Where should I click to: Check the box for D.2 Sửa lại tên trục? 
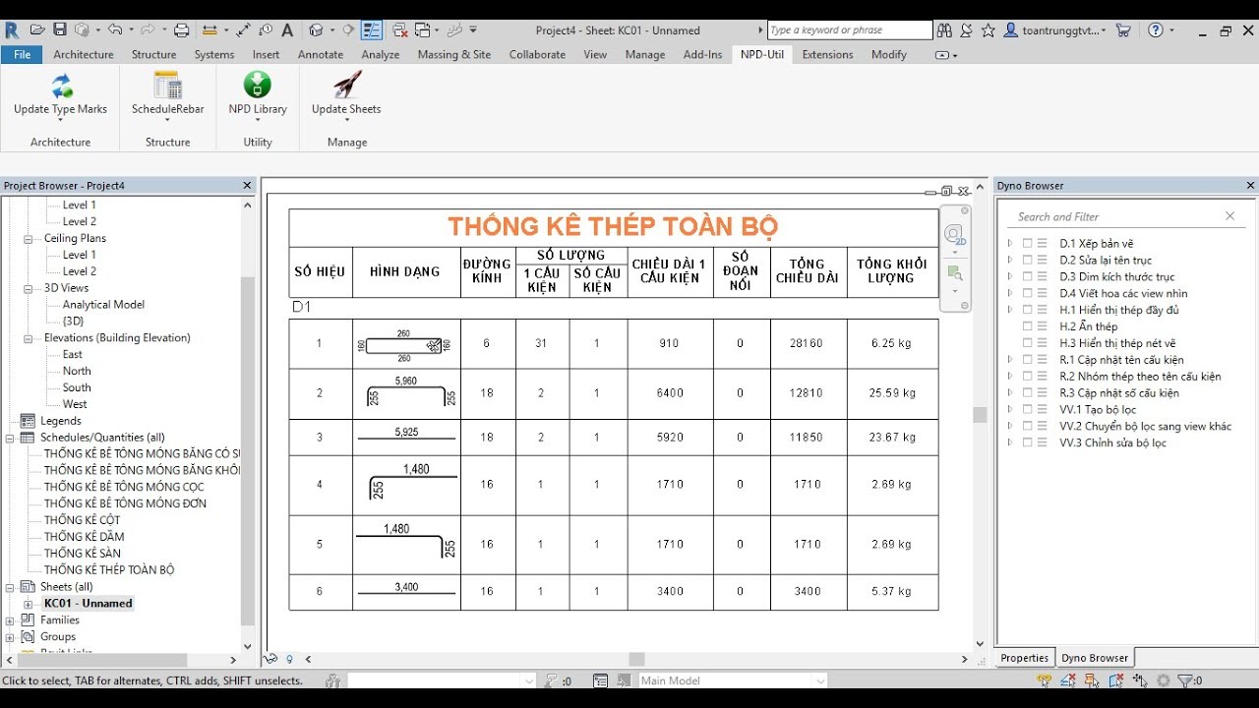1027,260
